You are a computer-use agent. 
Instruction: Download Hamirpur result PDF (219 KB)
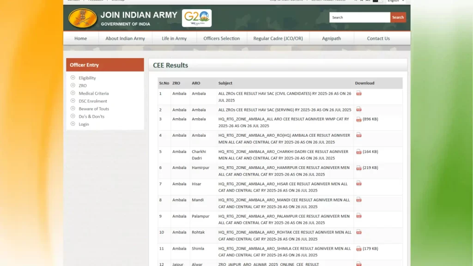[x=359, y=168]
